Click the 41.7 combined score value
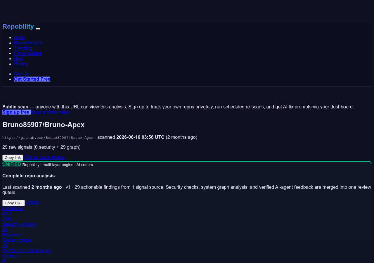The image size is (374, 263). click(x=7, y=214)
